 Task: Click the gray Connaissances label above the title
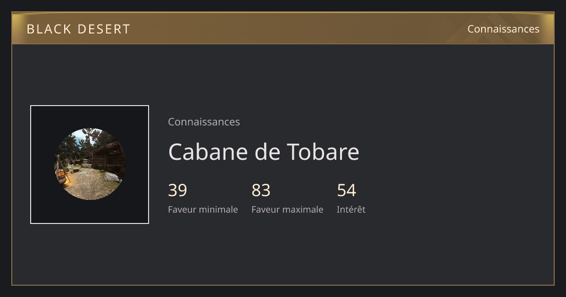204,122
